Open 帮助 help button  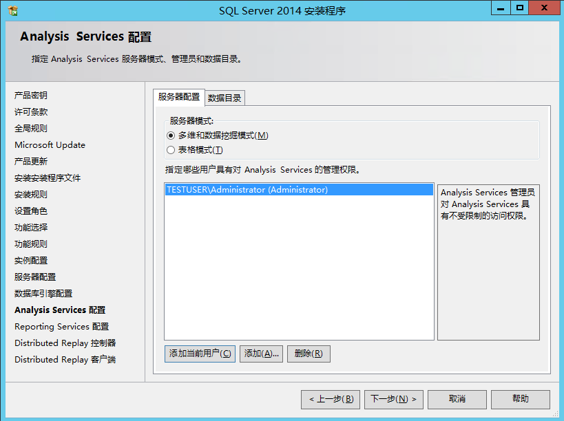(521, 400)
